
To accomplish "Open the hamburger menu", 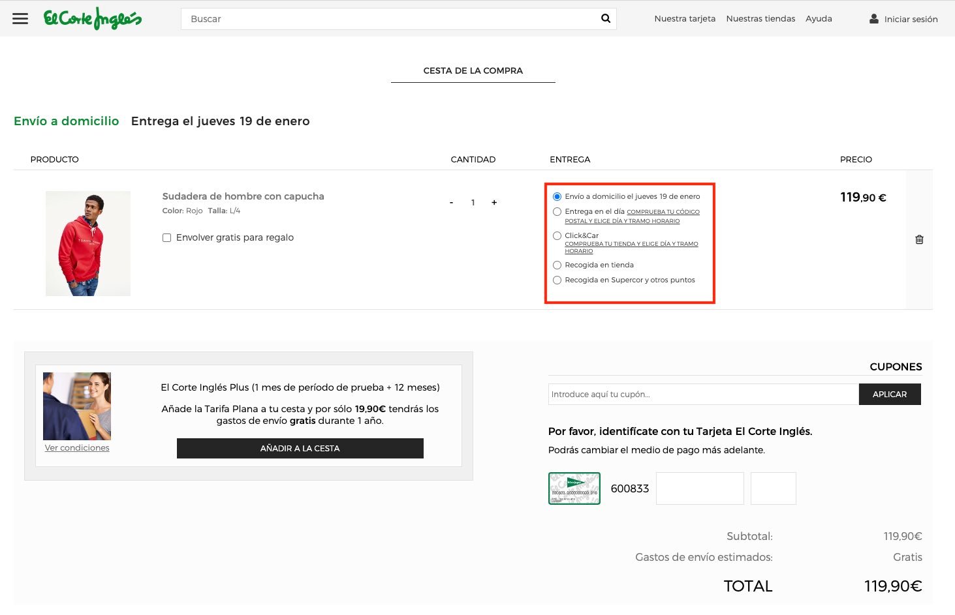I will point(20,19).
